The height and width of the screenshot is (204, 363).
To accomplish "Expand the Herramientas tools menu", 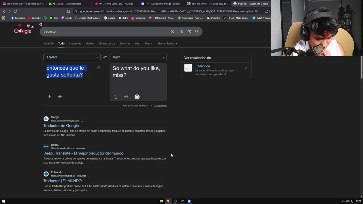I will [167, 43].
